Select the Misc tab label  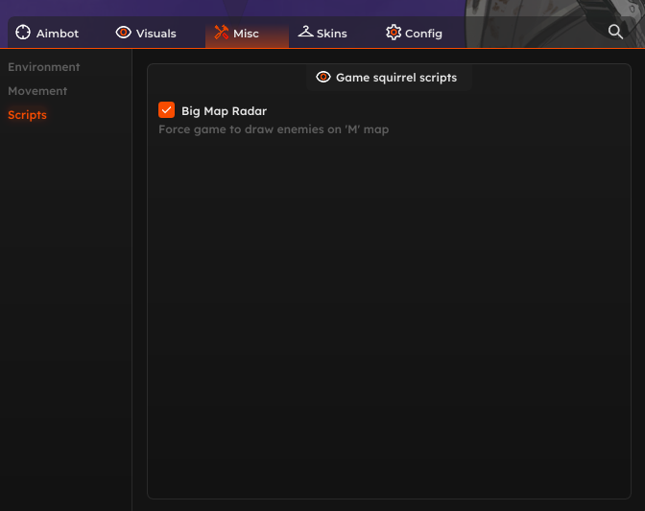coord(246,34)
